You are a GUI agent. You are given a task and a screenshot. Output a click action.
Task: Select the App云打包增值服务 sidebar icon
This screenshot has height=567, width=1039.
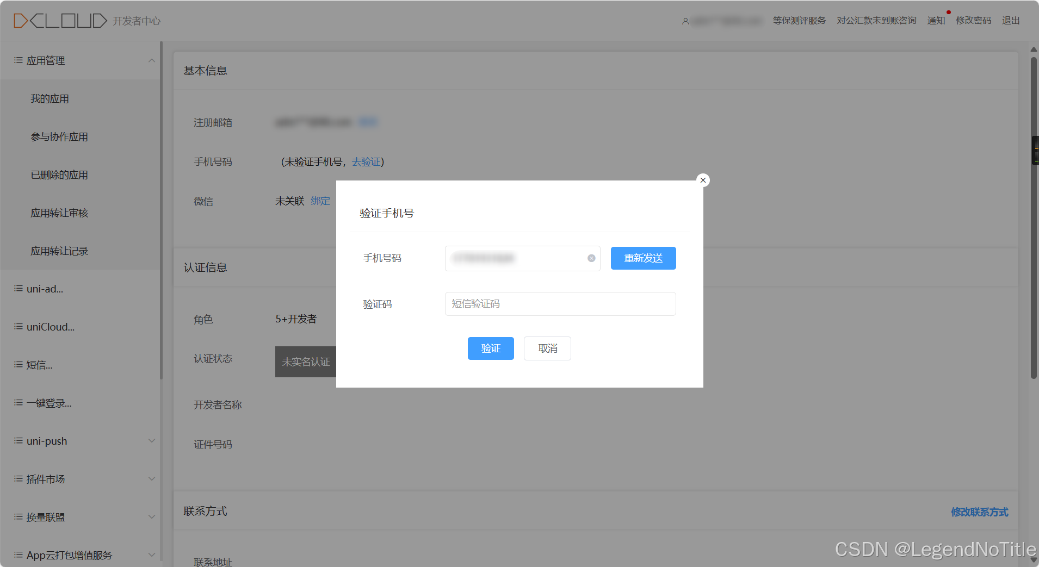(17, 554)
